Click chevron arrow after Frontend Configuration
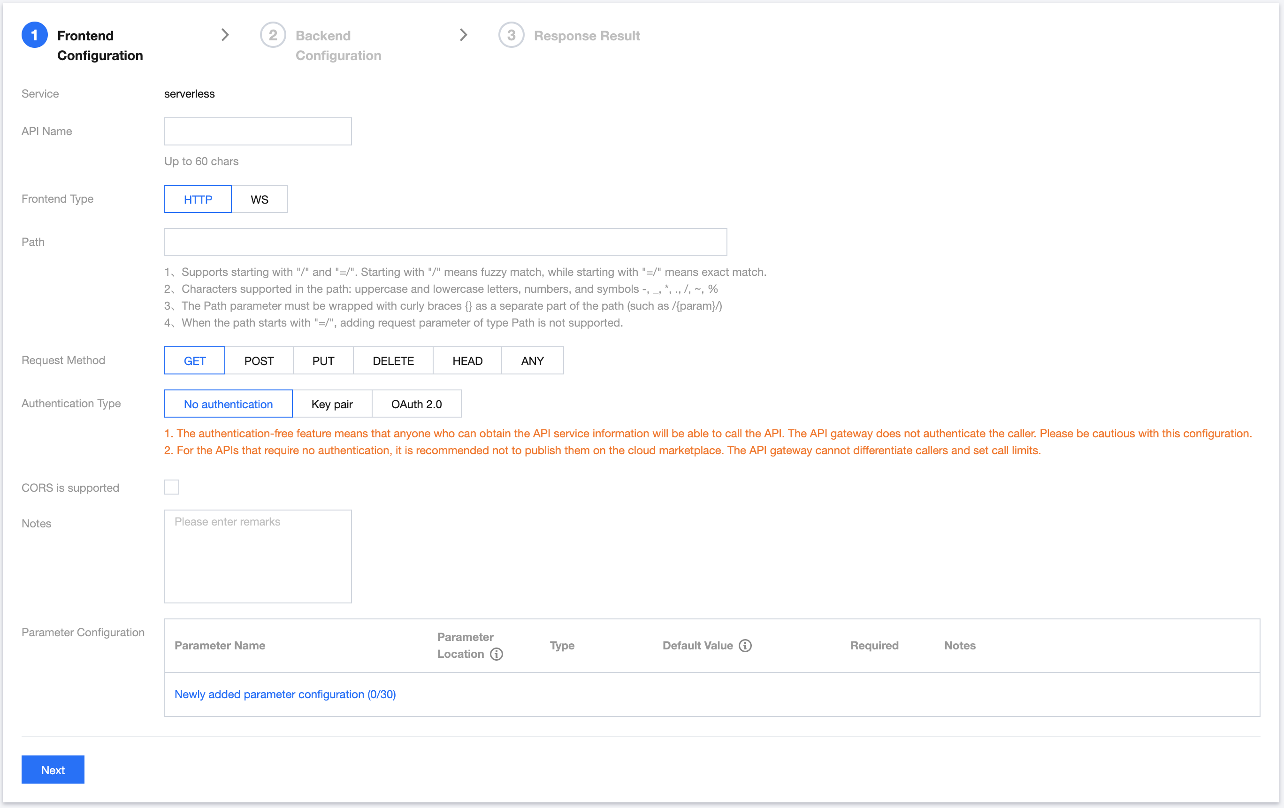The image size is (1284, 808). point(225,35)
